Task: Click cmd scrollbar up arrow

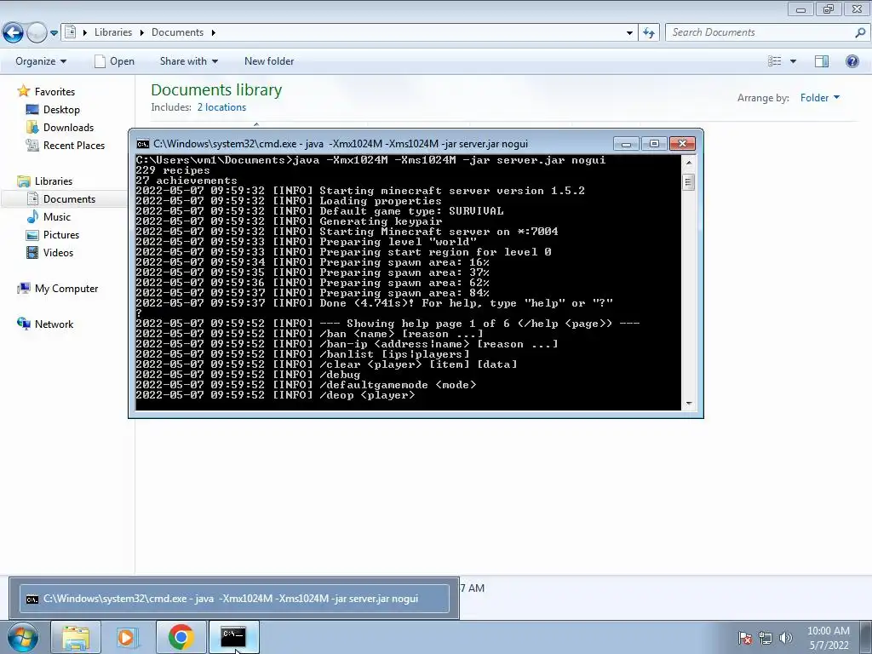Action: (688, 163)
